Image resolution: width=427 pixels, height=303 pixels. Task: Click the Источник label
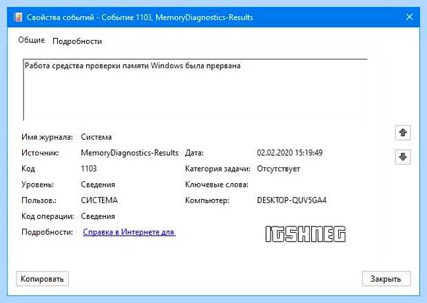pos(40,153)
